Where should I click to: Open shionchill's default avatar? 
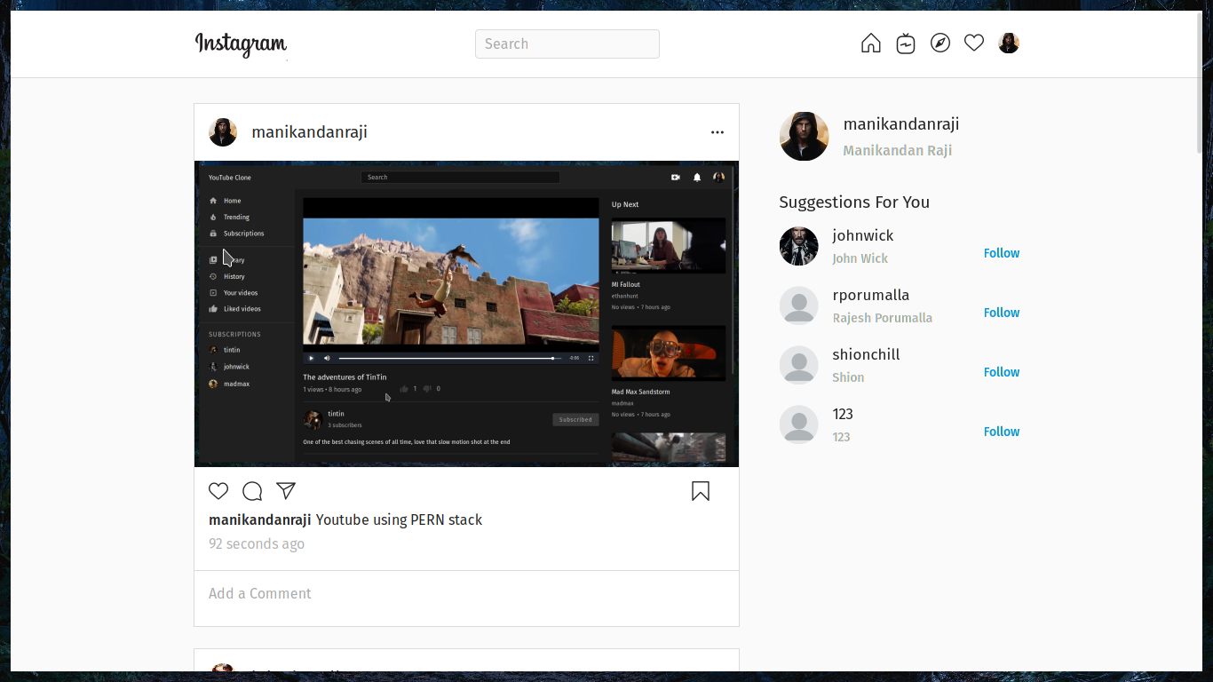coord(799,365)
